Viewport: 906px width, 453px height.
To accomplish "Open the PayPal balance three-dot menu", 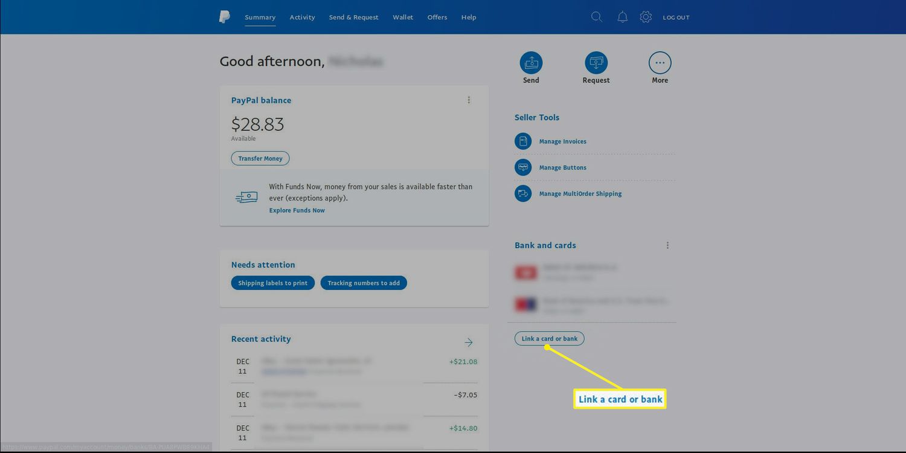I will click(469, 100).
